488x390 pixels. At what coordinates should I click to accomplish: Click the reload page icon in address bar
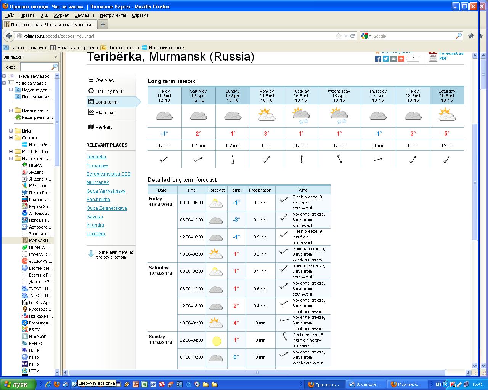353,36
